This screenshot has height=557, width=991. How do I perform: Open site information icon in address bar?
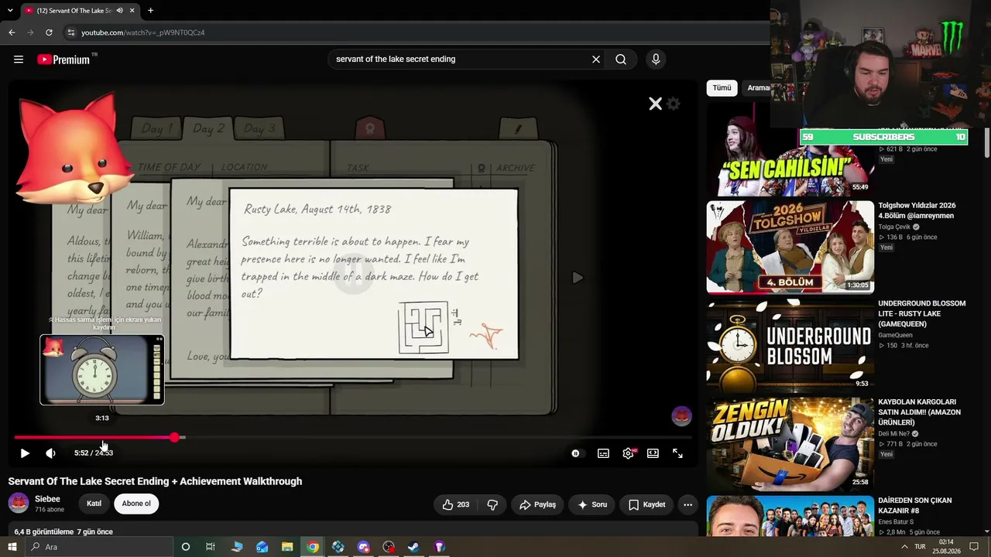click(70, 32)
